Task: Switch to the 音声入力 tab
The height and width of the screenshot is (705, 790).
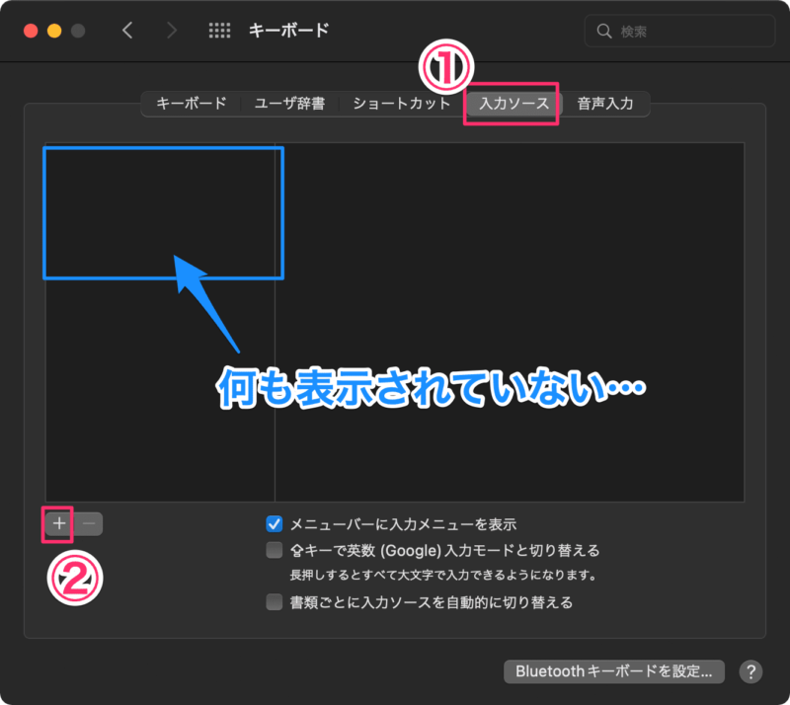Action: coord(606,102)
